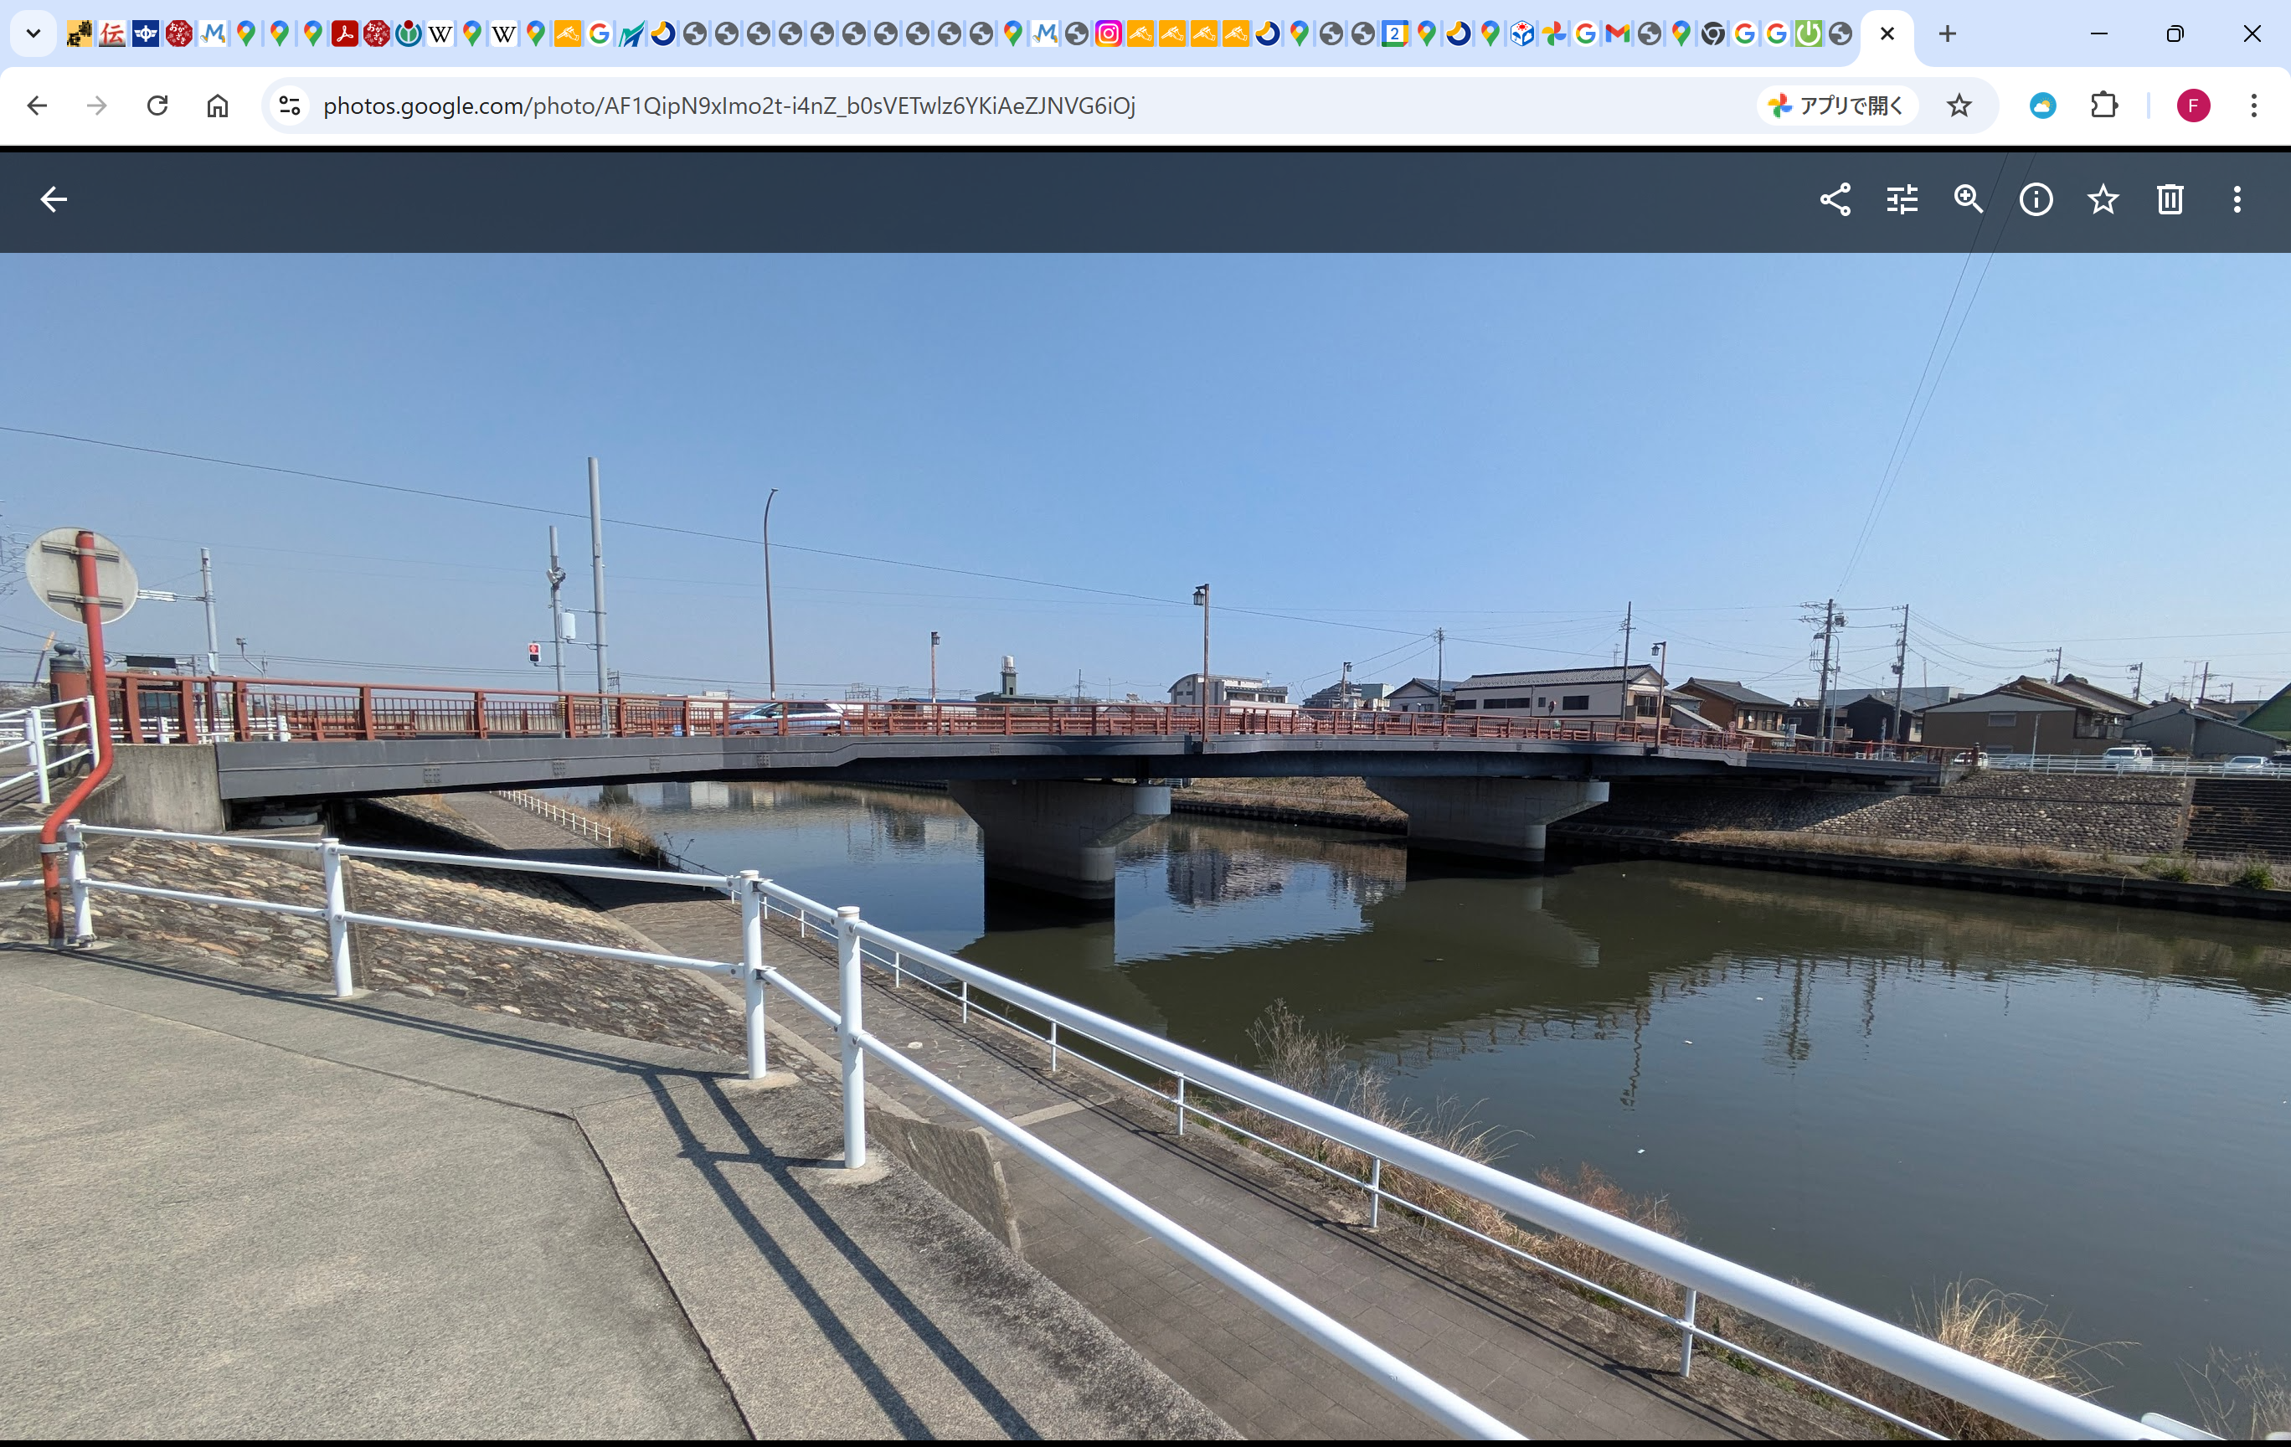This screenshot has height=1447, width=2291.
Task: Zoom into the photo with the magnifier
Action: coord(1969,198)
